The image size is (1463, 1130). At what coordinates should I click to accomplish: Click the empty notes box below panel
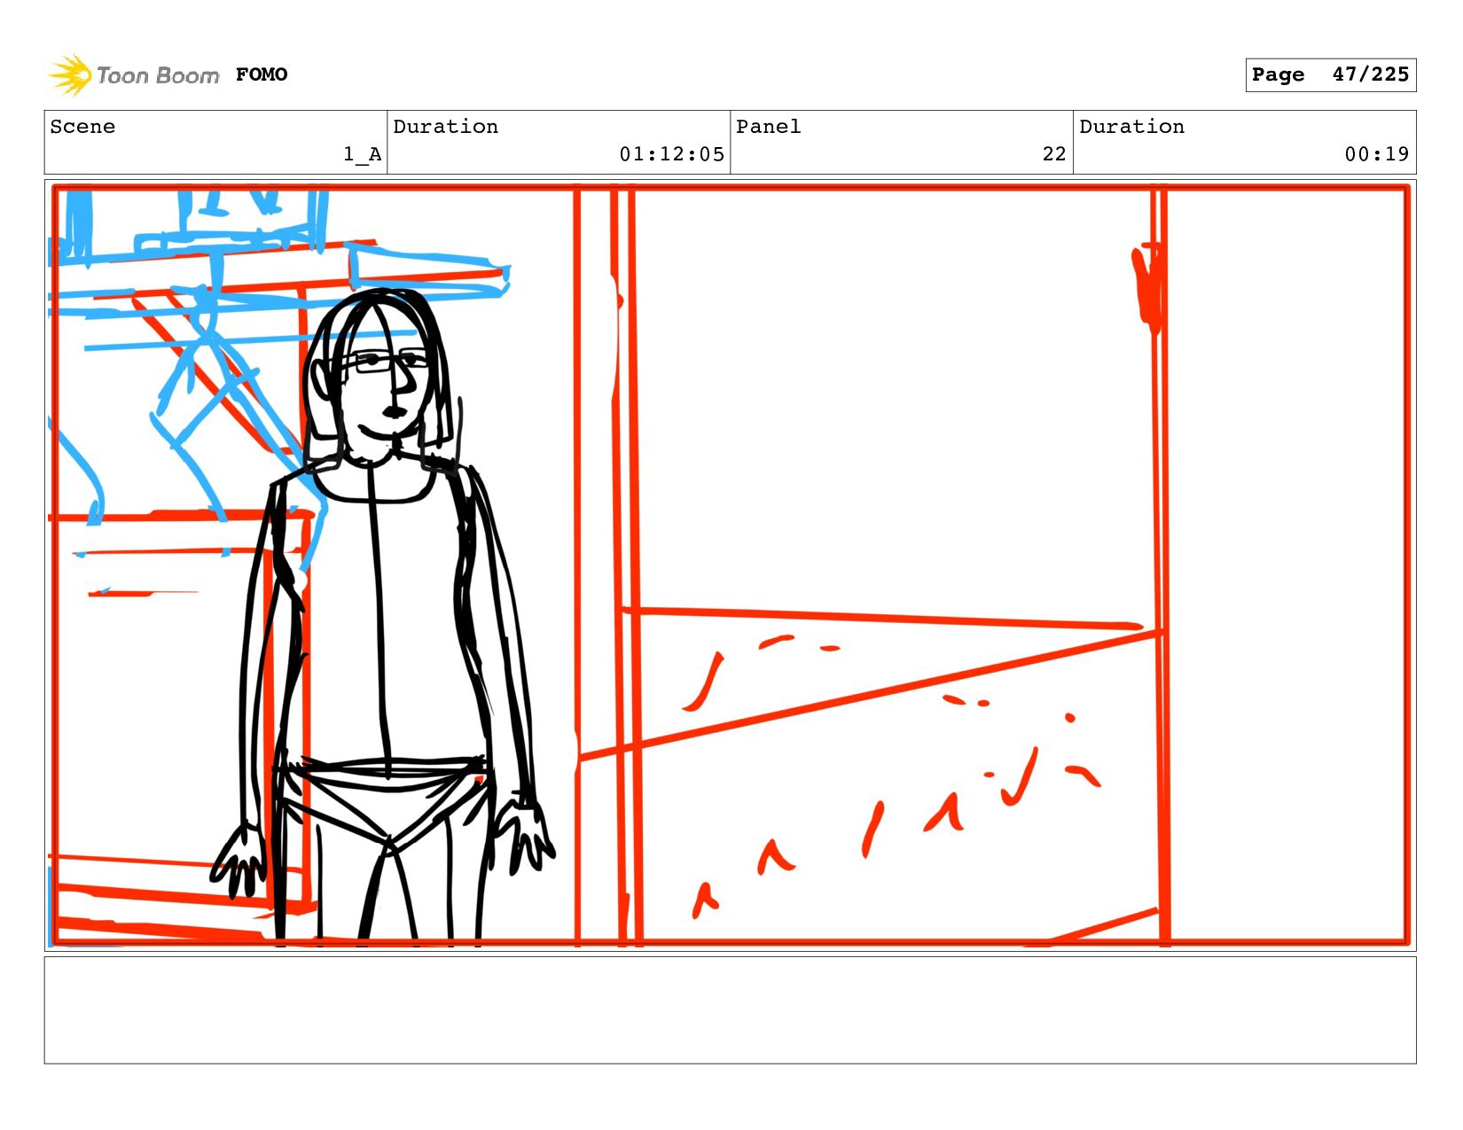[730, 1009]
